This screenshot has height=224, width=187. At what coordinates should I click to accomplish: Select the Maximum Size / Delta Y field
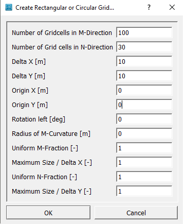[x=144, y=191]
